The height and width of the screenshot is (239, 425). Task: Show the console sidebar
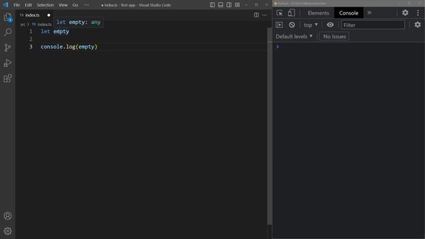[279, 25]
